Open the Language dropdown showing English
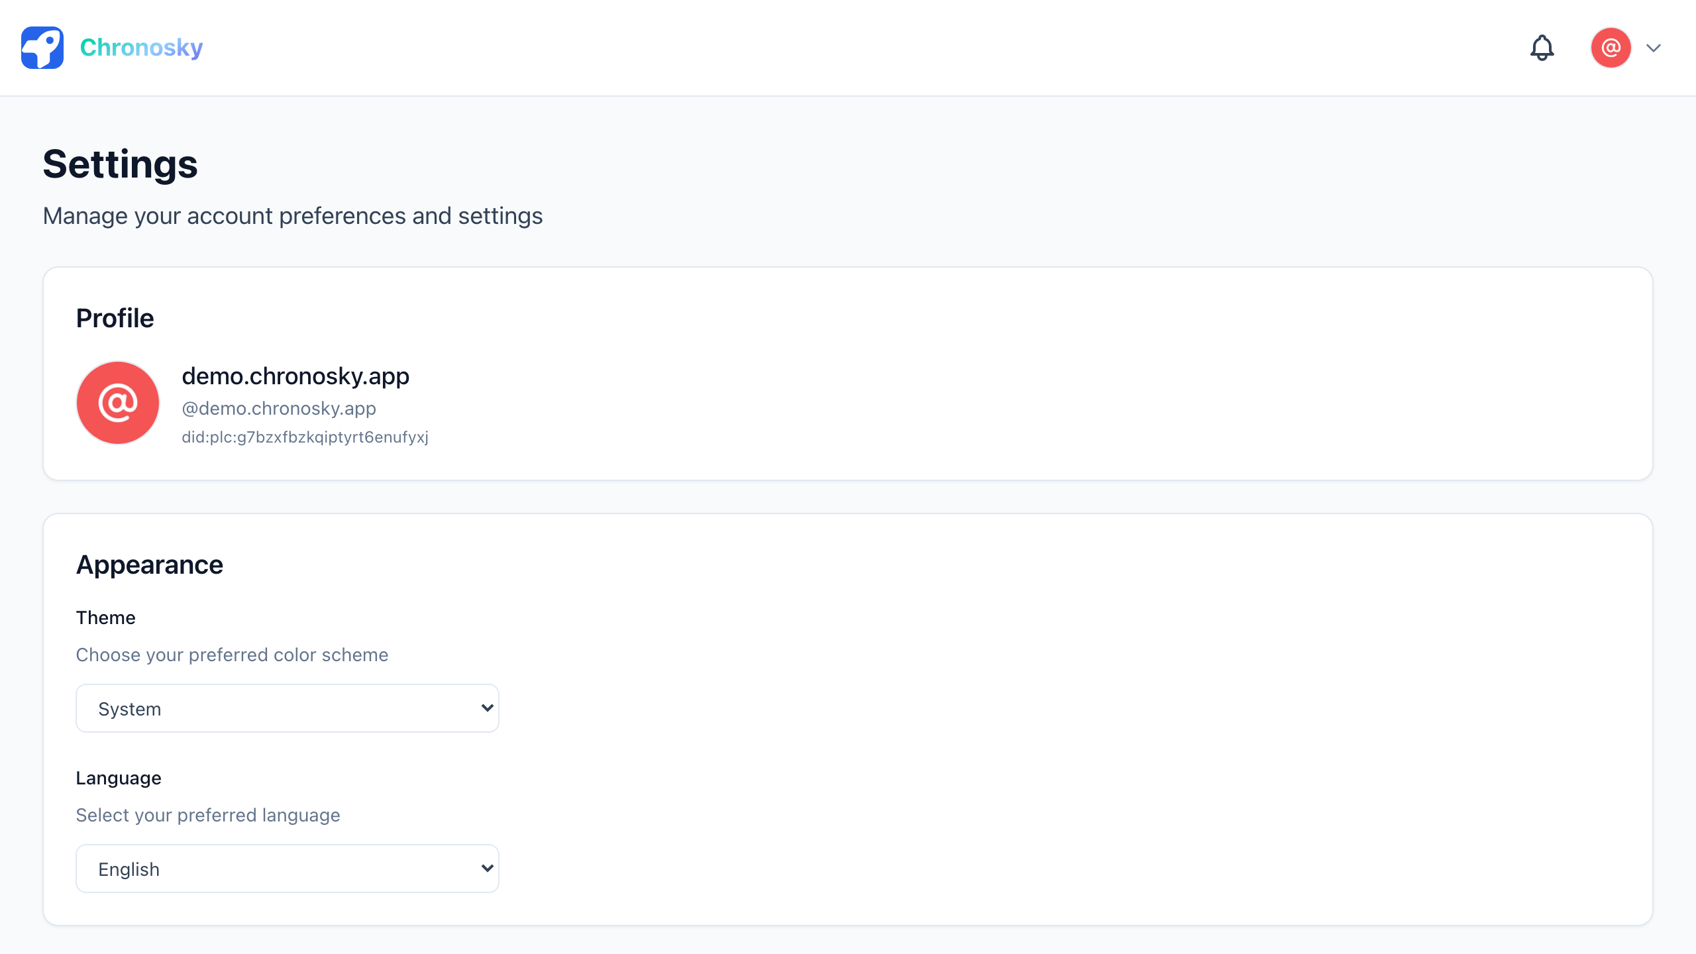The width and height of the screenshot is (1696, 954). pyautogui.click(x=288, y=869)
